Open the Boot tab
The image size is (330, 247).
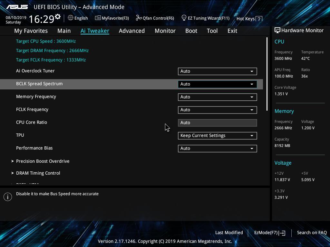pyautogui.click(x=191, y=31)
